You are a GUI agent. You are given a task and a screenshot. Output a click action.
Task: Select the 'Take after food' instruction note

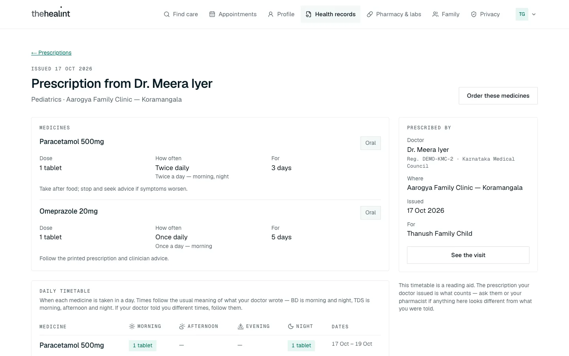[113, 189]
